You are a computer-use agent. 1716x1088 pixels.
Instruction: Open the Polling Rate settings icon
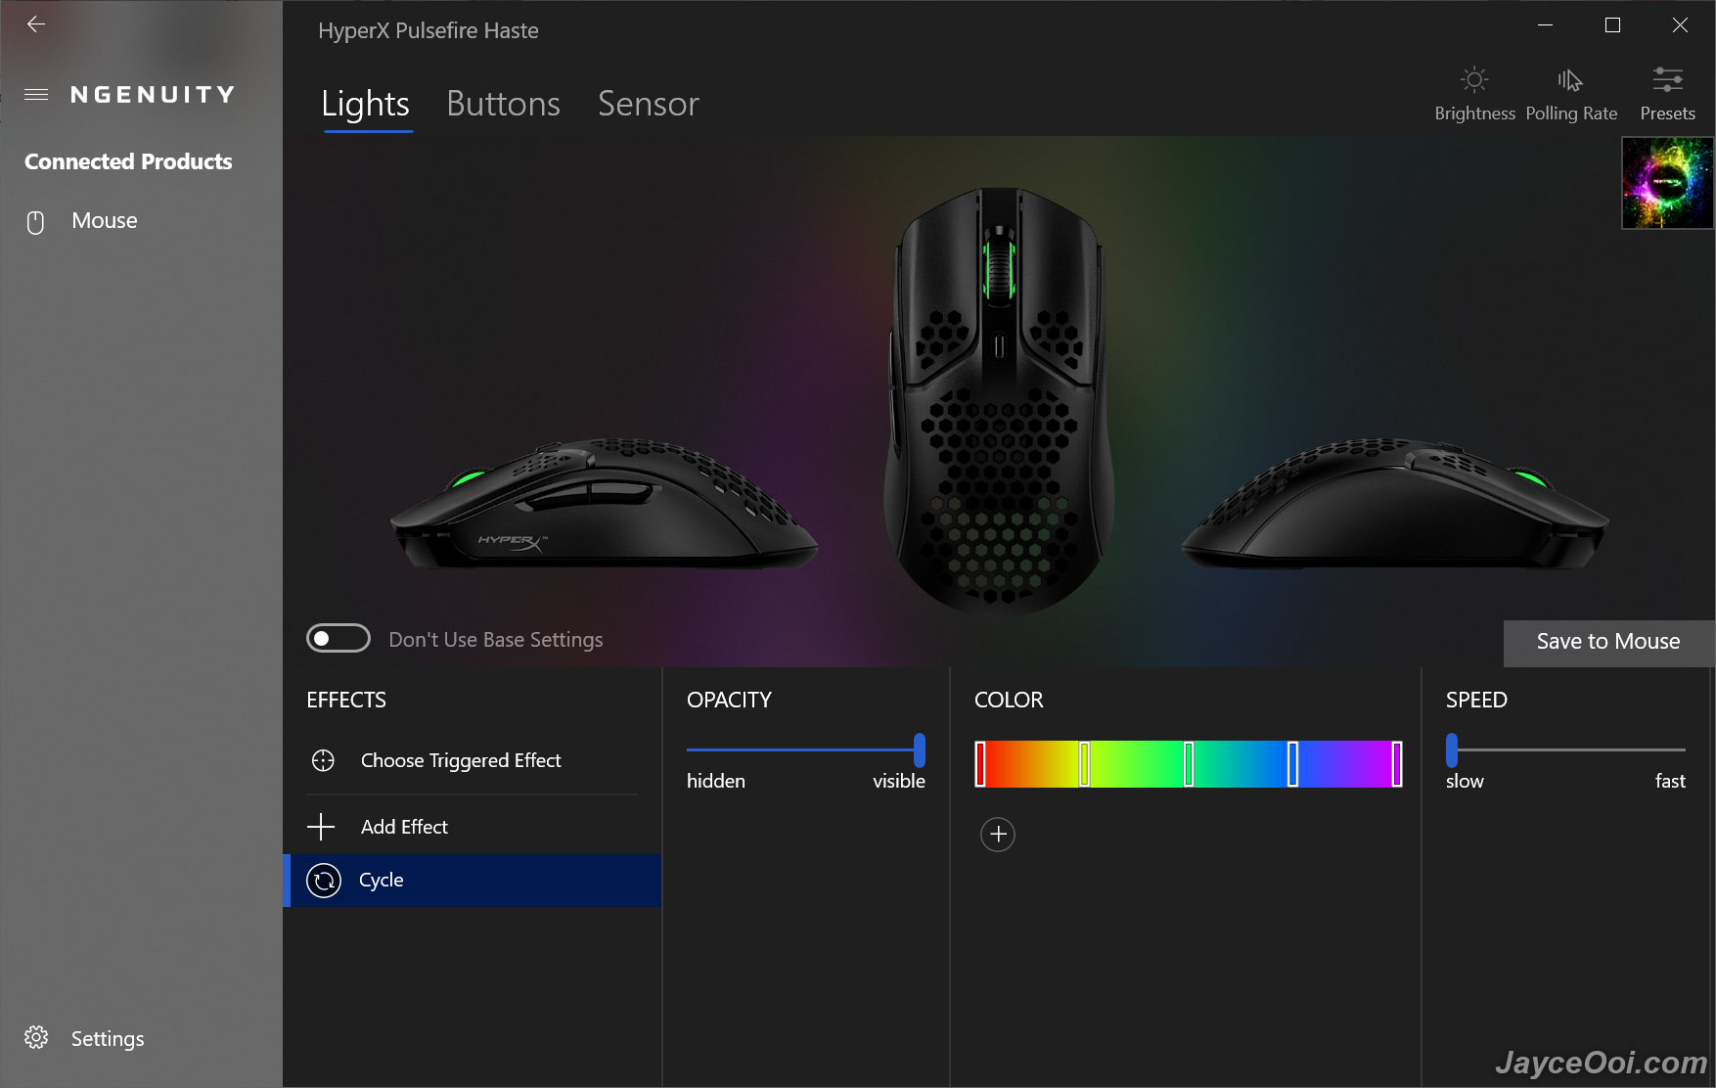pos(1570,80)
